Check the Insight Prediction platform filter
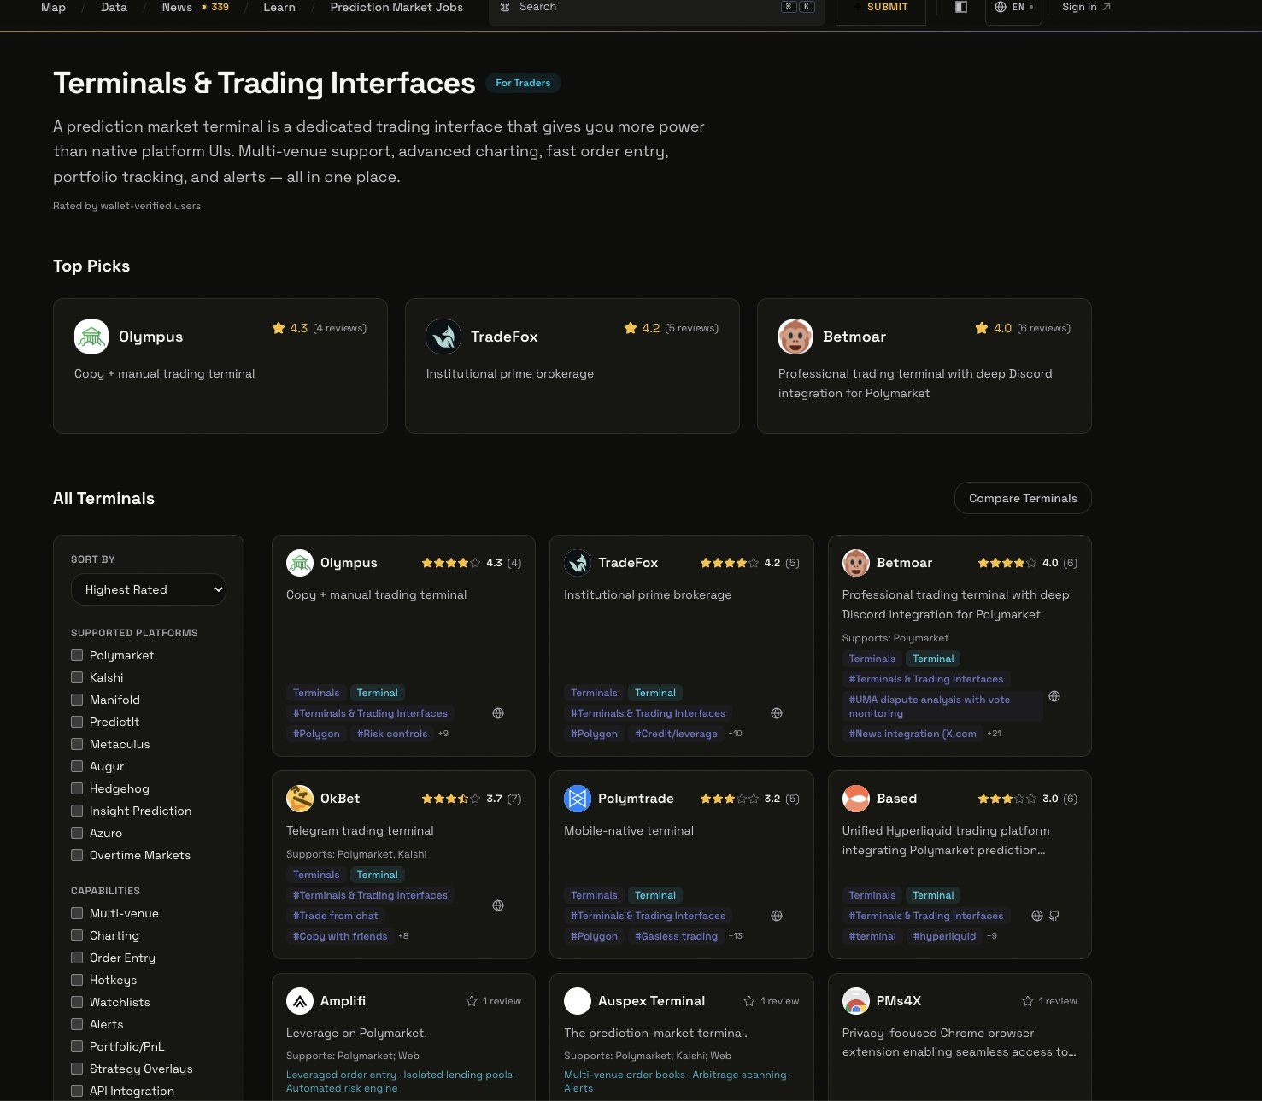This screenshot has height=1101, width=1262. [77, 811]
